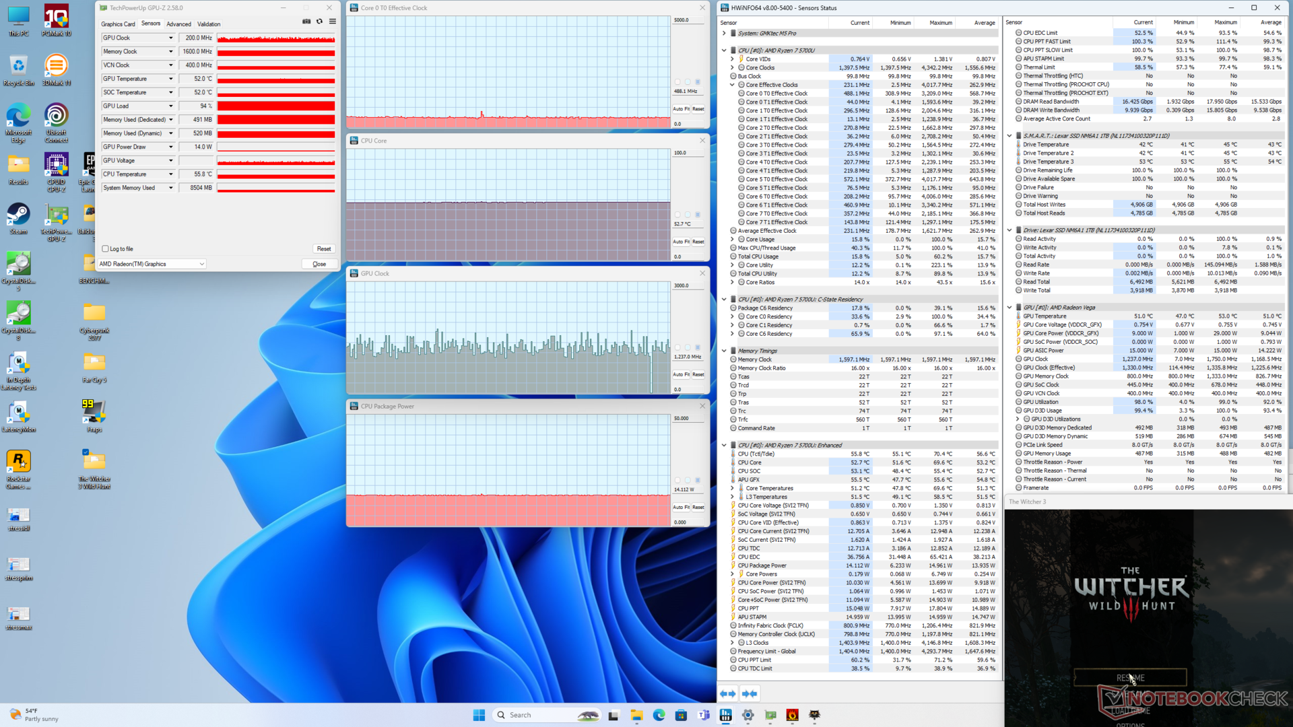Click Windows Start button on taskbar
Screen dimensions: 1293x727
click(479, 715)
